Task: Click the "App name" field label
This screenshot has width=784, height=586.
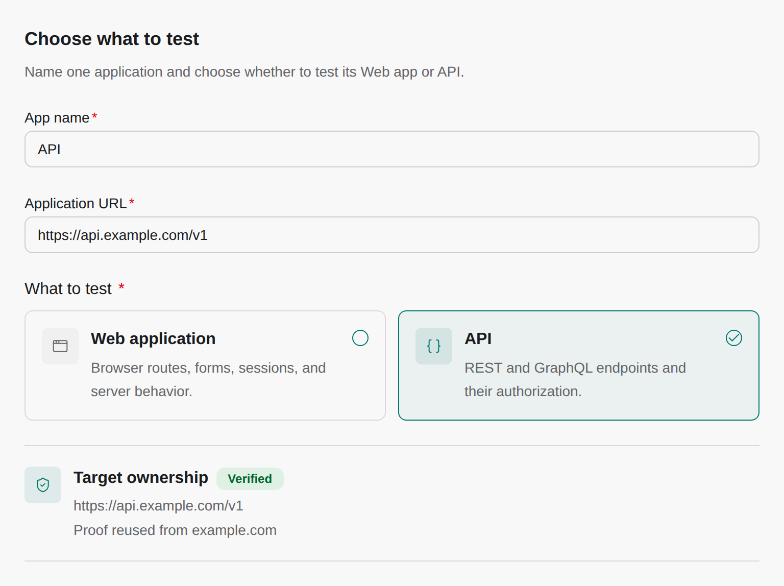Action: (x=57, y=117)
